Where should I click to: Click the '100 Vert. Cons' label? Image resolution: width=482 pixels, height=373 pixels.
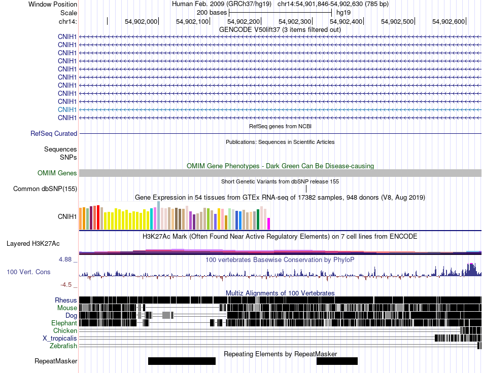pos(28,272)
